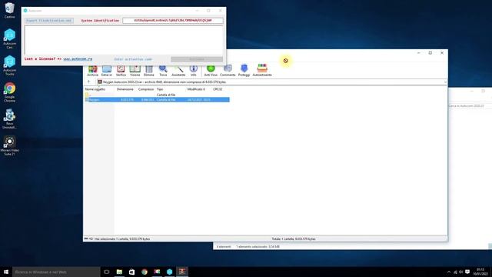This screenshot has width=492, height=277.
Task: Click the volume tray icon
Action: tap(461, 272)
